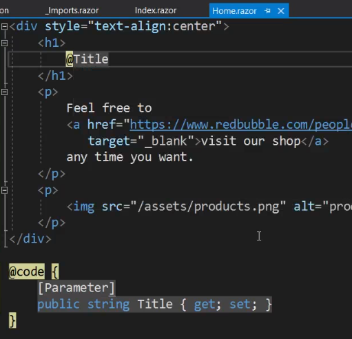Screen dimensions: 352x339
Task: Open the redbubble.com URL in href
Action: (240, 125)
